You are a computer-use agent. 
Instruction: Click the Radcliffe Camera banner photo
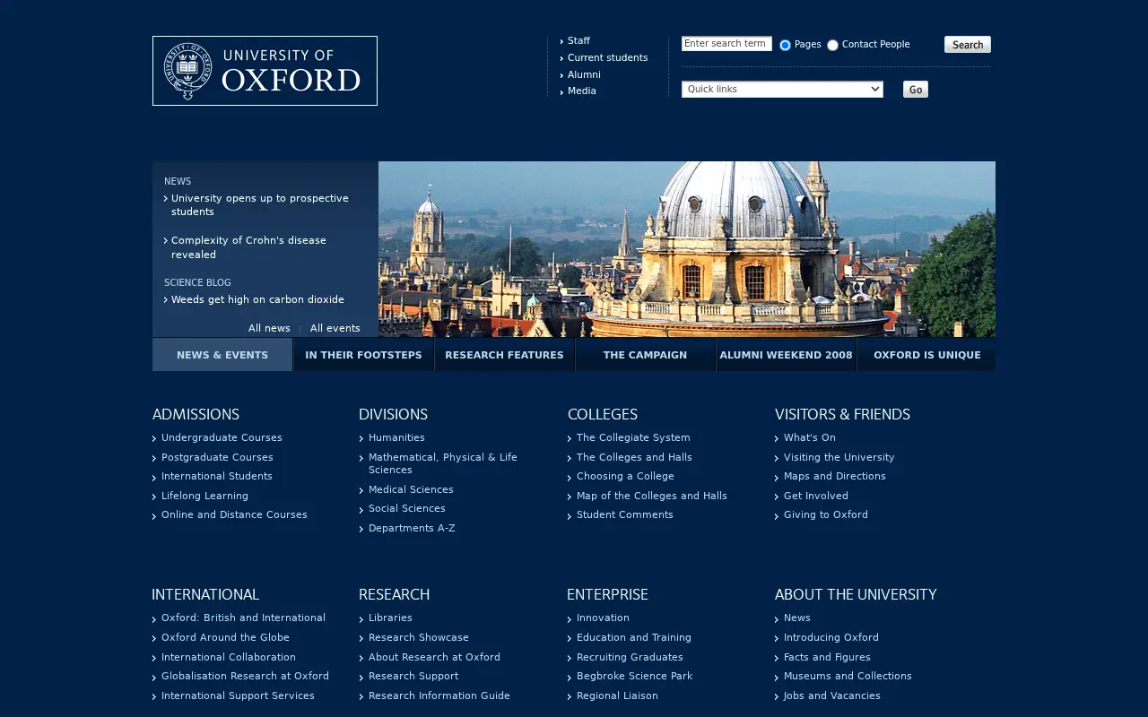coord(687,249)
